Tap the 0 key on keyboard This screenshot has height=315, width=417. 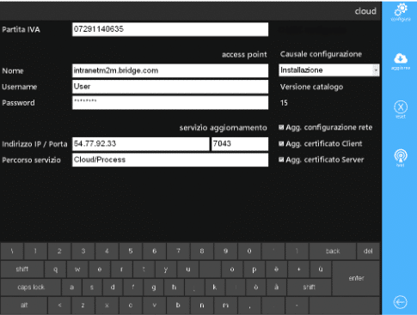click(x=249, y=251)
